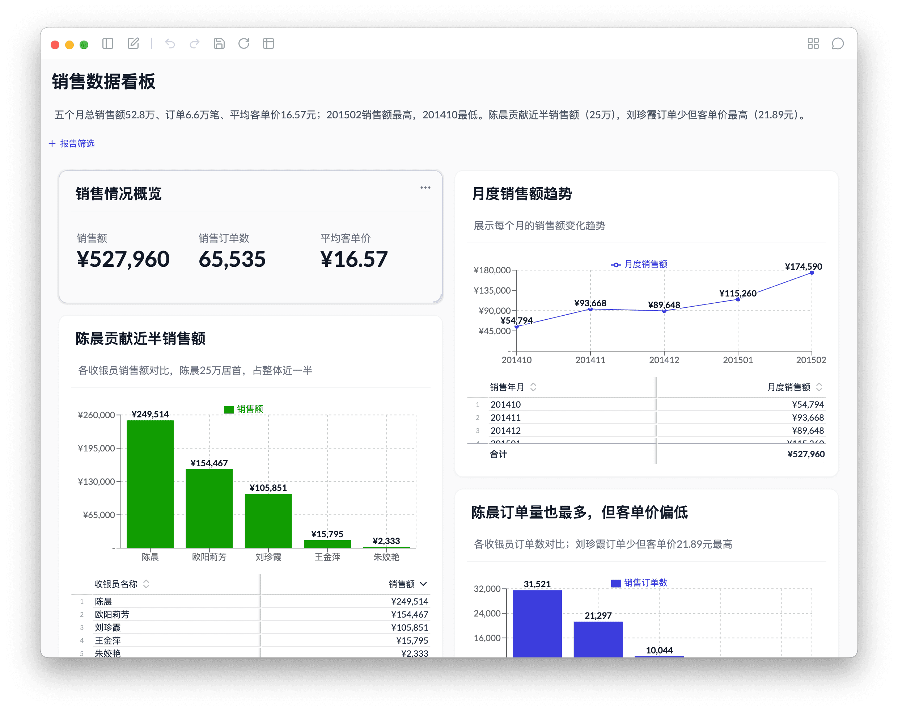Open the three-dot menu on 销售情况概览 card
Screen dimensions: 898x711
[x=425, y=188]
